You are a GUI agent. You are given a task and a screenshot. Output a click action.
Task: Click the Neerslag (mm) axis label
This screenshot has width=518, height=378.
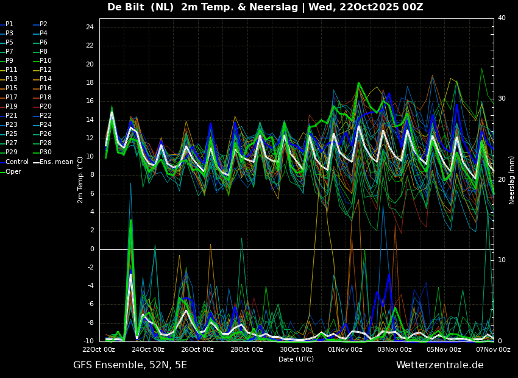pyautogui.click(x=512, y=180)
